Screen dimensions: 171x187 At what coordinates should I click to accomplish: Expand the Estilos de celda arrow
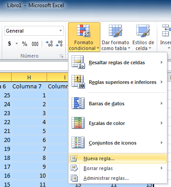(x=150, y=48)
